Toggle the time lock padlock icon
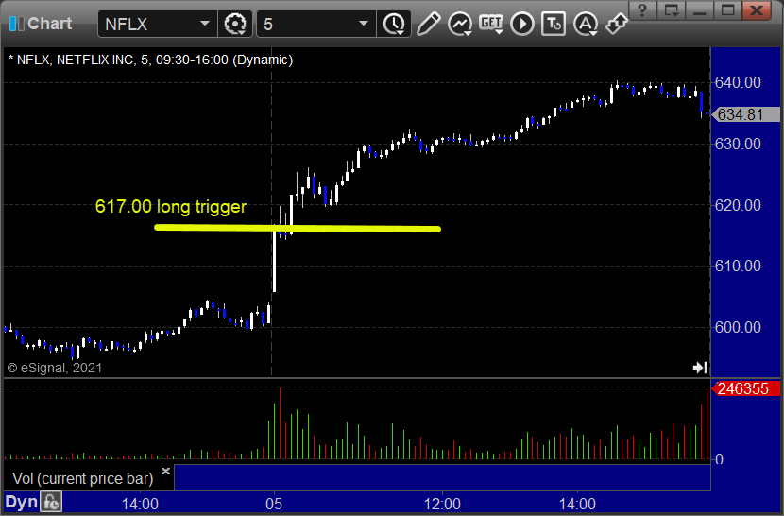 point(52,502)
